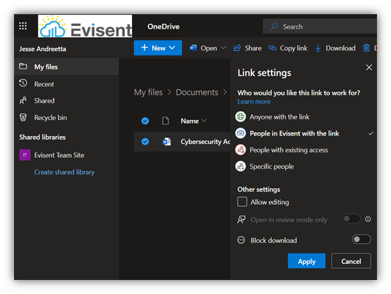Open the app launcher grid icon
391x294 pixels.
pyautogui.click(x=23, y=26)
